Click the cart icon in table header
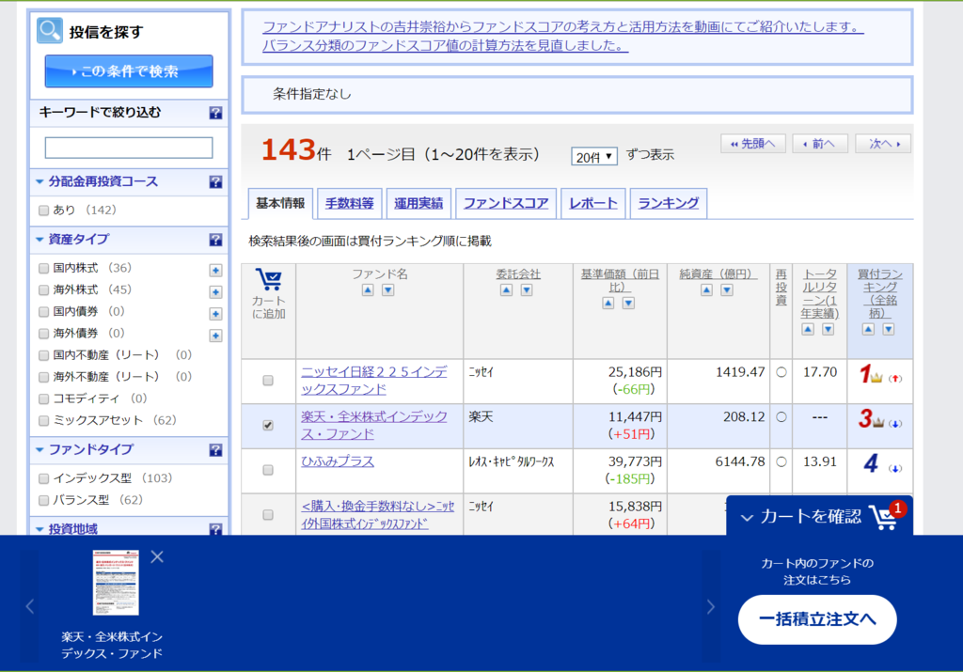963x672 pixels. [x=268, y=280]
